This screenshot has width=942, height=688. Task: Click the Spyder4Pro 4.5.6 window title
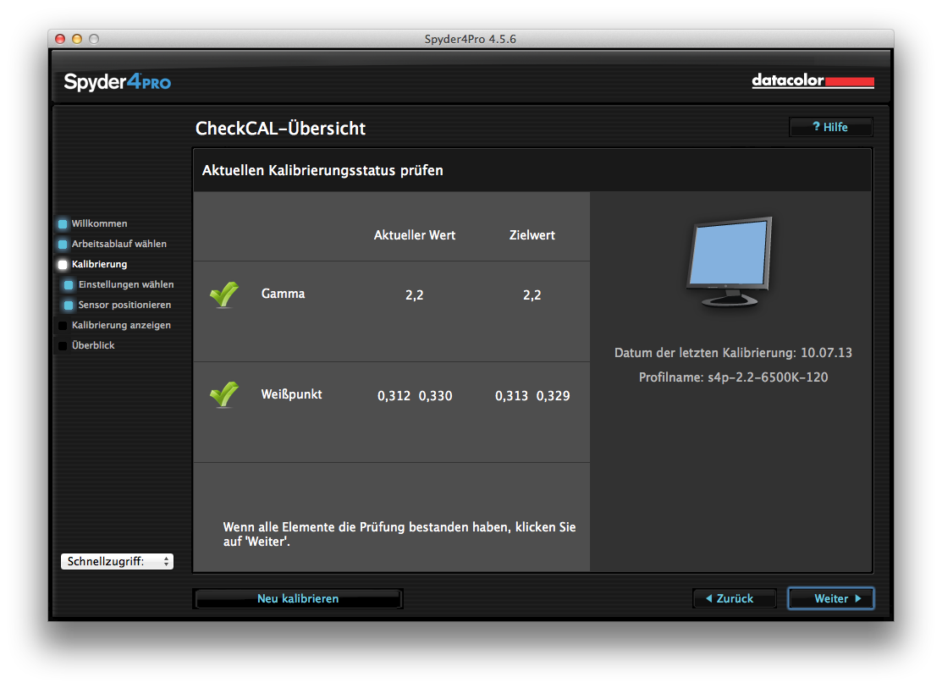[x=471, y=39]
